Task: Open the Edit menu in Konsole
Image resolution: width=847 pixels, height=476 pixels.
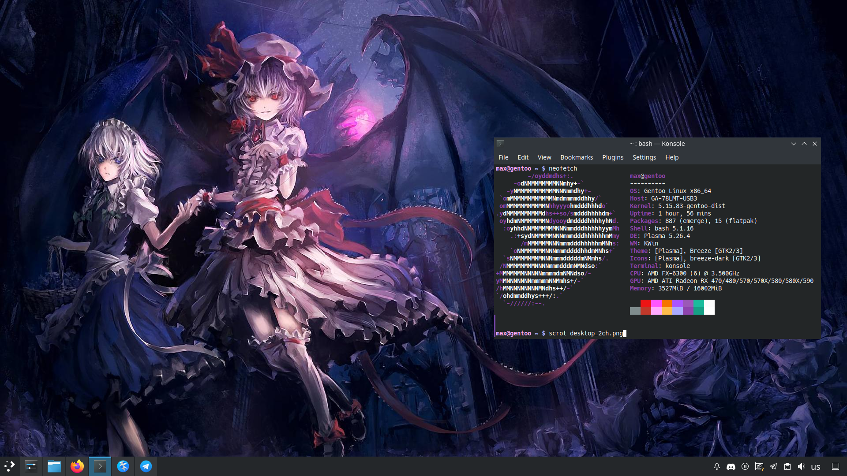Action: point(523,157)
